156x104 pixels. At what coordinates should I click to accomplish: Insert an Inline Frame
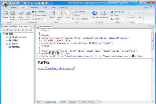click(79, 12)
